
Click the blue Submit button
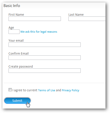click(17, 101)
